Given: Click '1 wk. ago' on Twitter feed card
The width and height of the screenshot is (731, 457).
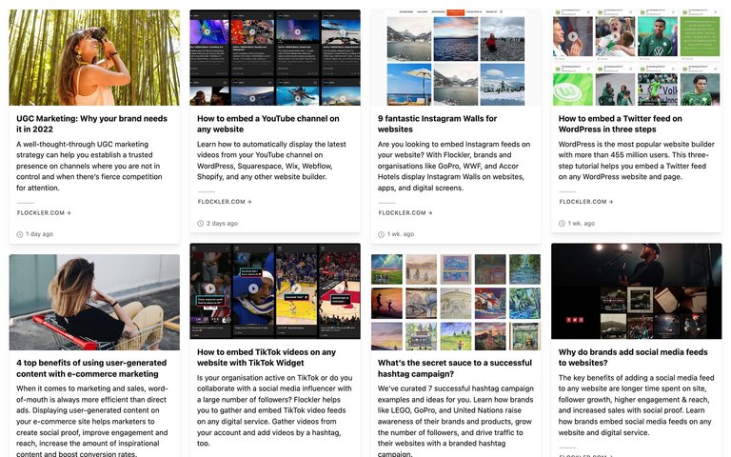Looking at the screenshot, I should click(582, 224).
